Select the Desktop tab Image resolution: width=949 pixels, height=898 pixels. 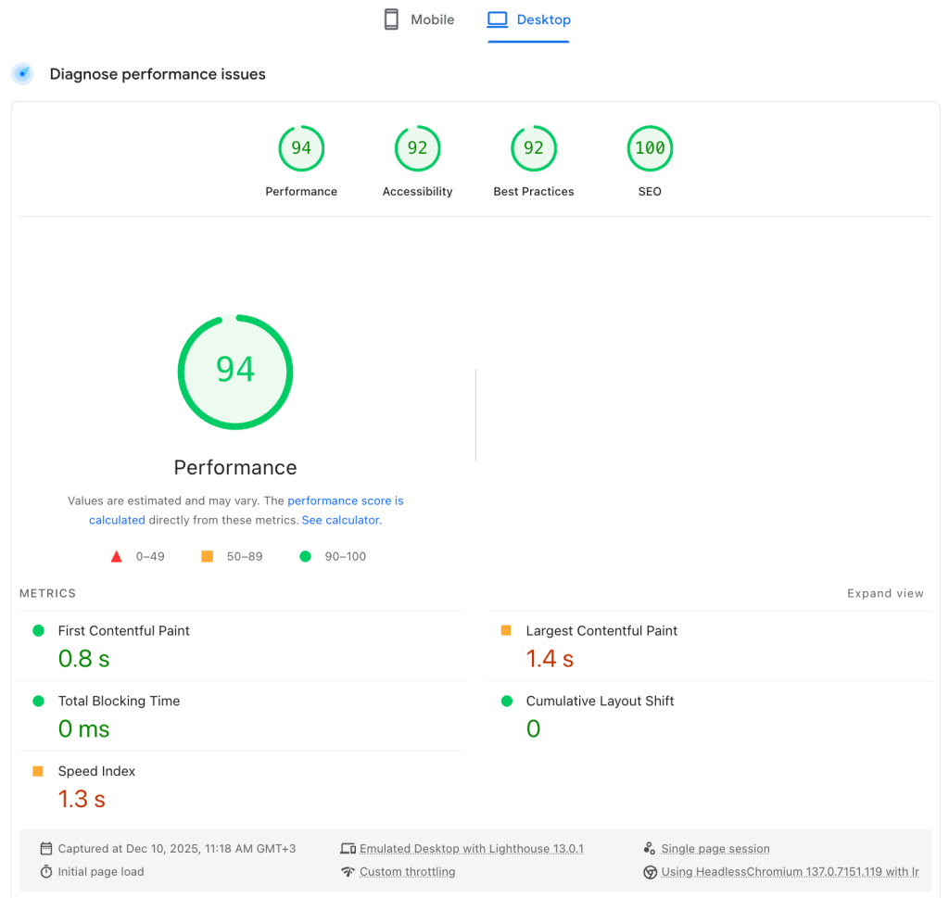click(543, 19)
